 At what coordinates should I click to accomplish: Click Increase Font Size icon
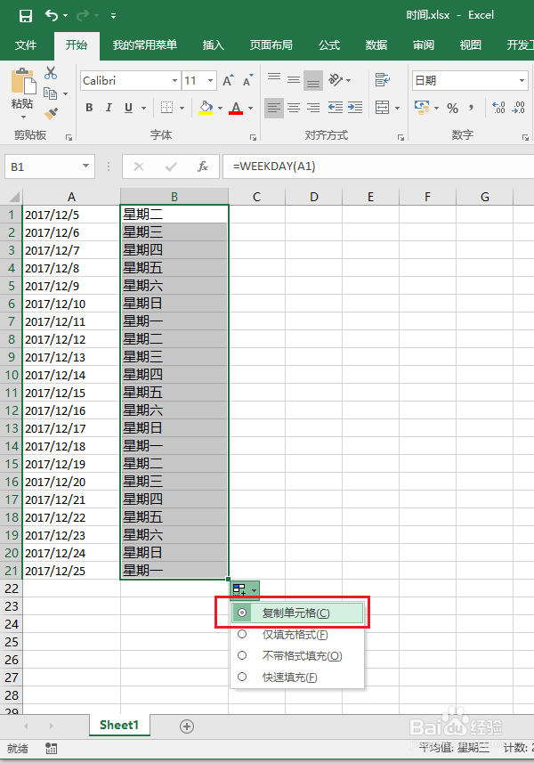228,80
